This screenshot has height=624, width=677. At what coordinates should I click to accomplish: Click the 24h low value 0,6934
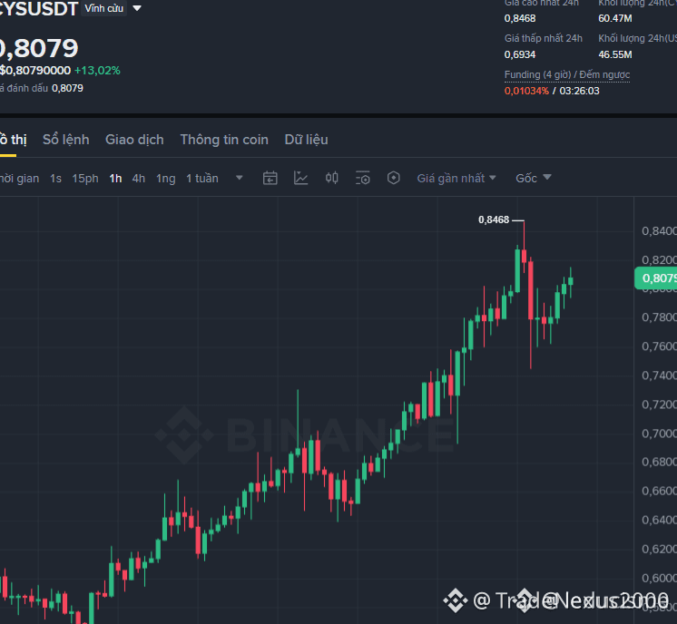tap(520, 54)
